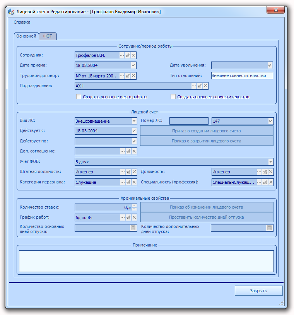Open calculator for Количество основных дней отпуска
This screenshot has height=315, width=294.
133,228
